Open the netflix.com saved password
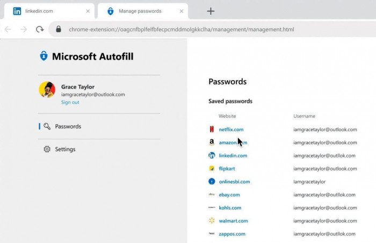 pyautogui.click(x=231, y=130)
